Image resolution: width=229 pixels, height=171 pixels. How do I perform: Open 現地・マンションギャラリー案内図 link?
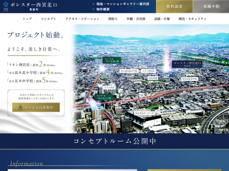[123, 4]
